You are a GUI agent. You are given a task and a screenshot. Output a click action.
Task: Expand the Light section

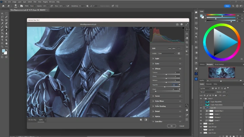coord(153,59)
